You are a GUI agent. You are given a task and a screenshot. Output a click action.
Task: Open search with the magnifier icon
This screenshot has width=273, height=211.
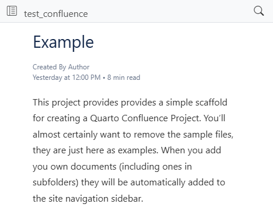[259, 11]
